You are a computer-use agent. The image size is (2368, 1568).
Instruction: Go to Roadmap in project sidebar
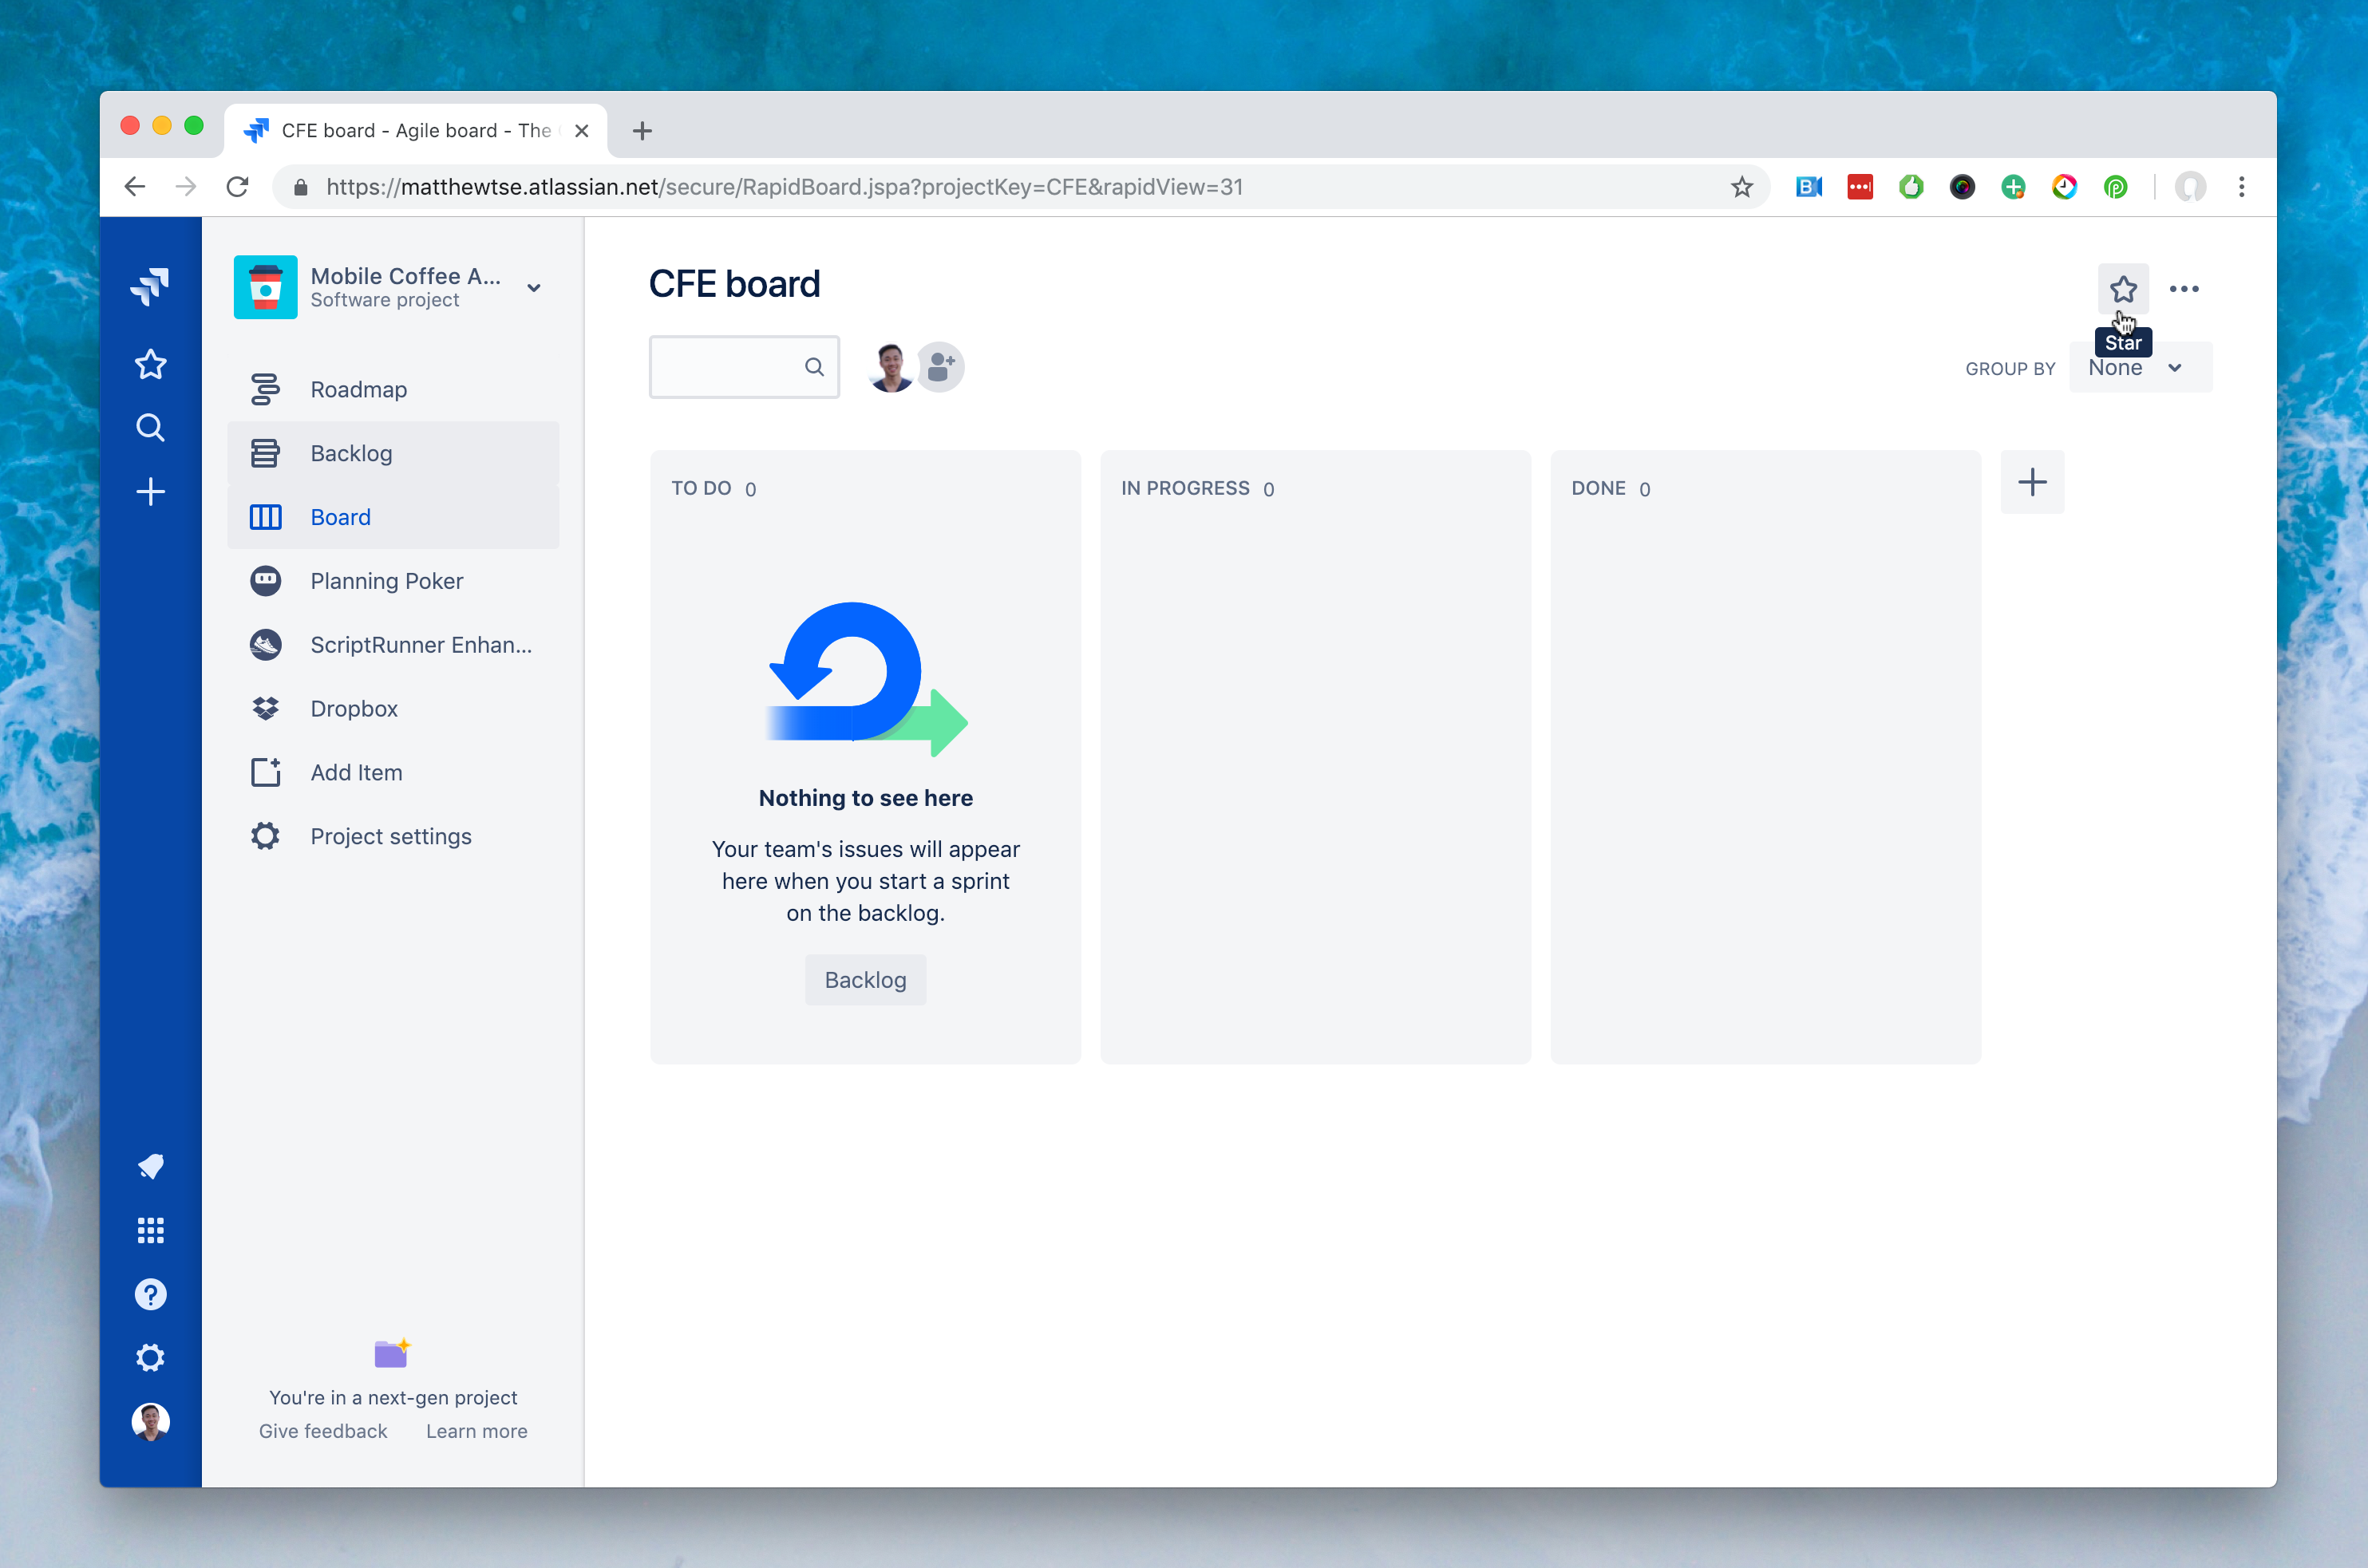click(358, 390)
